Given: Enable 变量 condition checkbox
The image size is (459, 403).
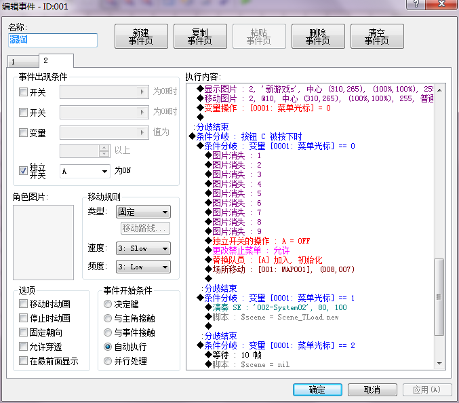Looking at the screenshot, I should point(23,133).
